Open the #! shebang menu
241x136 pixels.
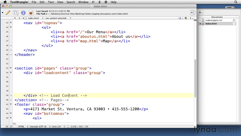coord(93,2)
